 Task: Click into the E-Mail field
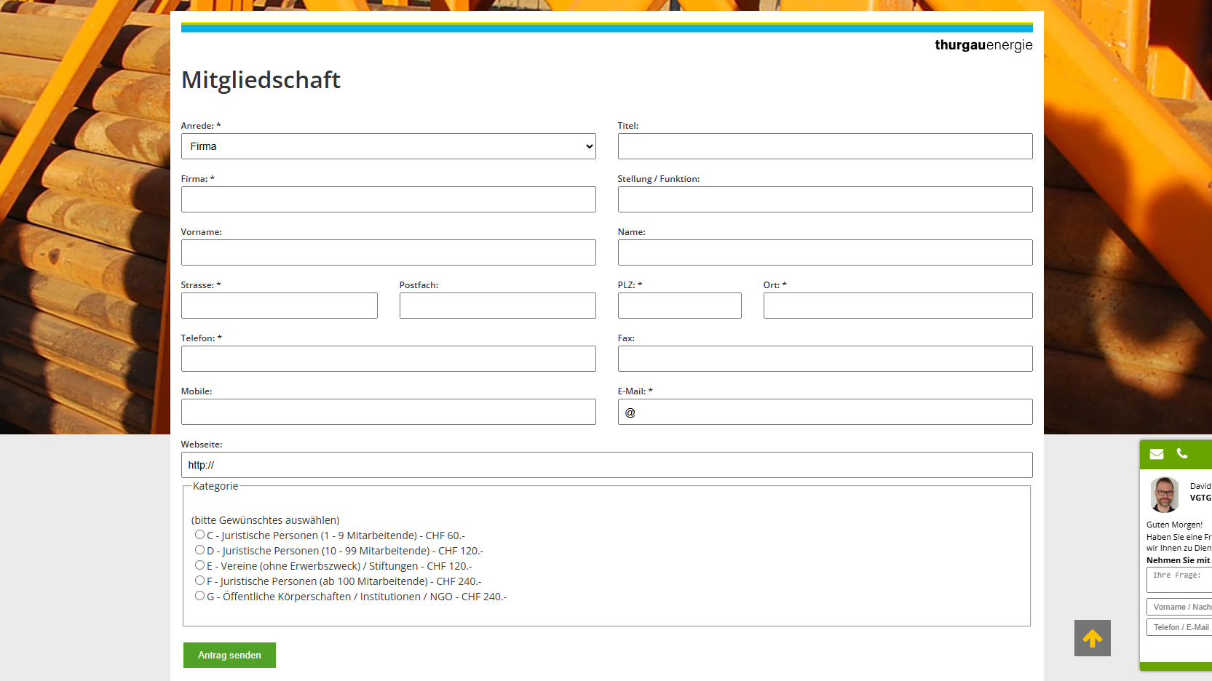coord(825,412)
